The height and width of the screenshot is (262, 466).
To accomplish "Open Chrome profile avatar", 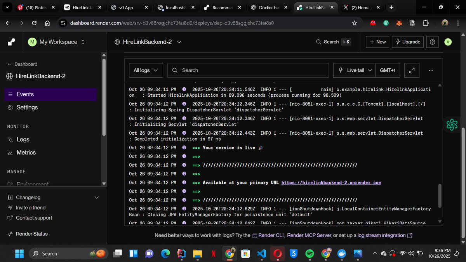I will [445, 23].
